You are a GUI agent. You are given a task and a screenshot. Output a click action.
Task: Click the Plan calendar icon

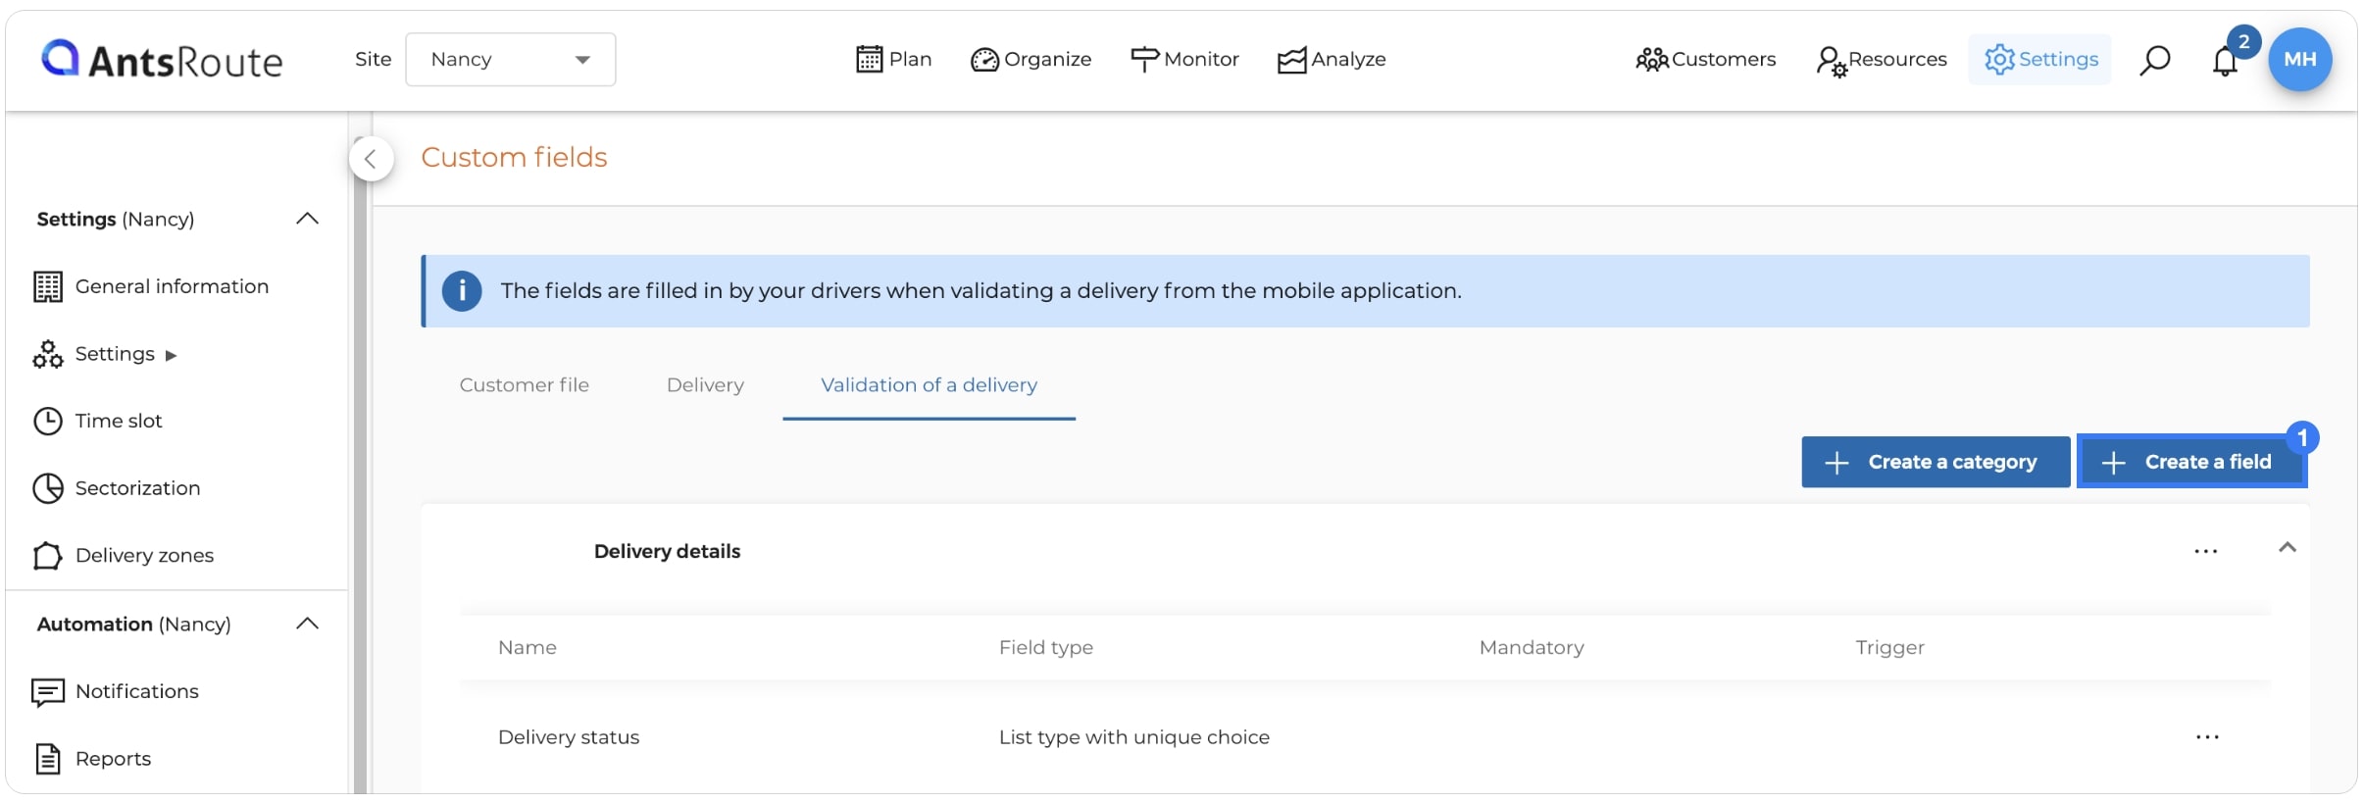tap(869, 60)
